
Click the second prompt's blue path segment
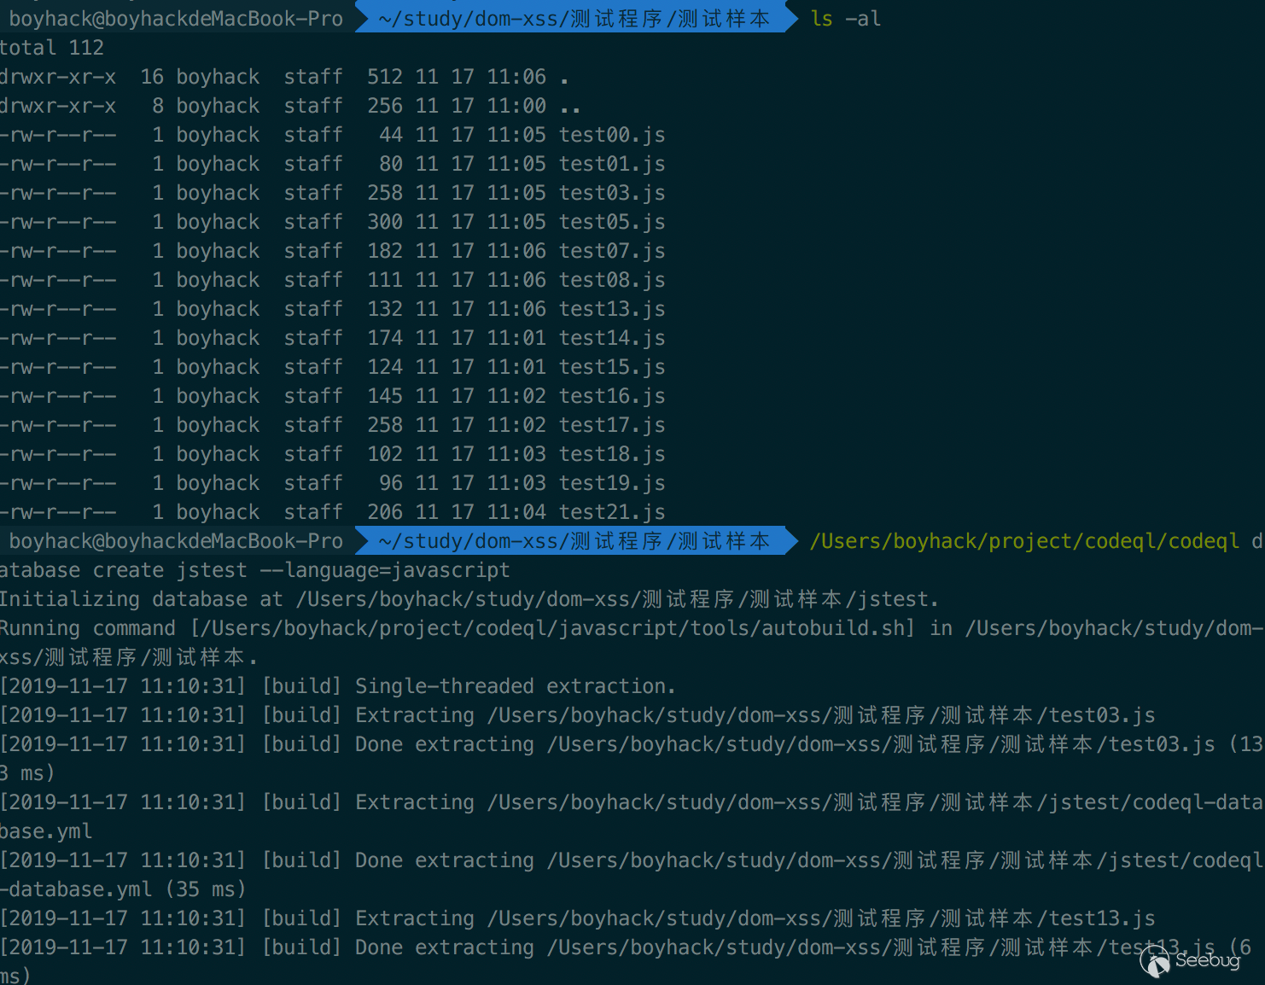click(x=574, y=541)
